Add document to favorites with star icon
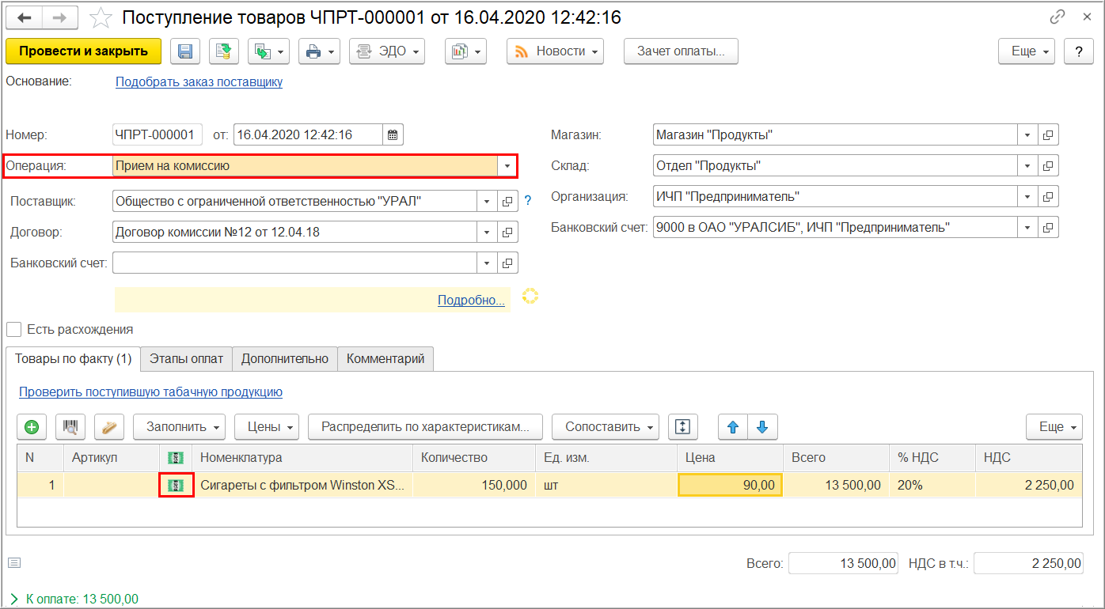The height and width of the screenshot is (609, 1105). [101, 17]
